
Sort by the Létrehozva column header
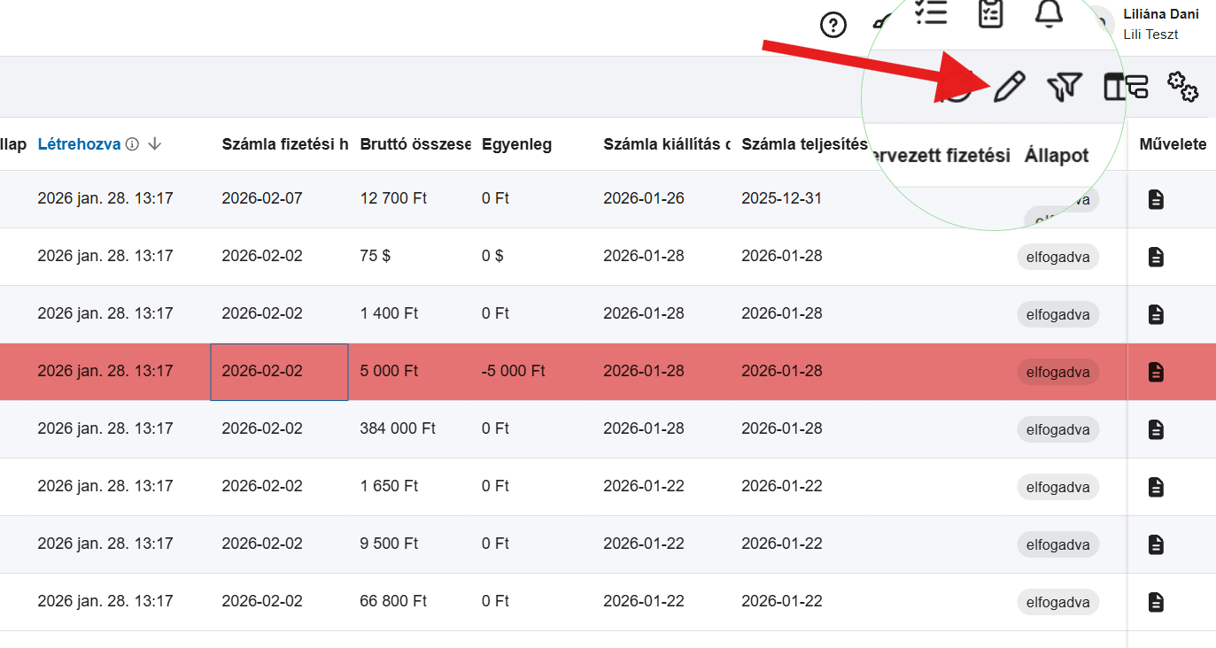coord(79,144)
